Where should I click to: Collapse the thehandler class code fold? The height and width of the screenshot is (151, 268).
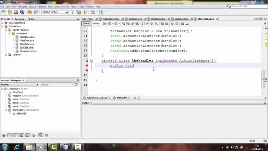point(92,60)
